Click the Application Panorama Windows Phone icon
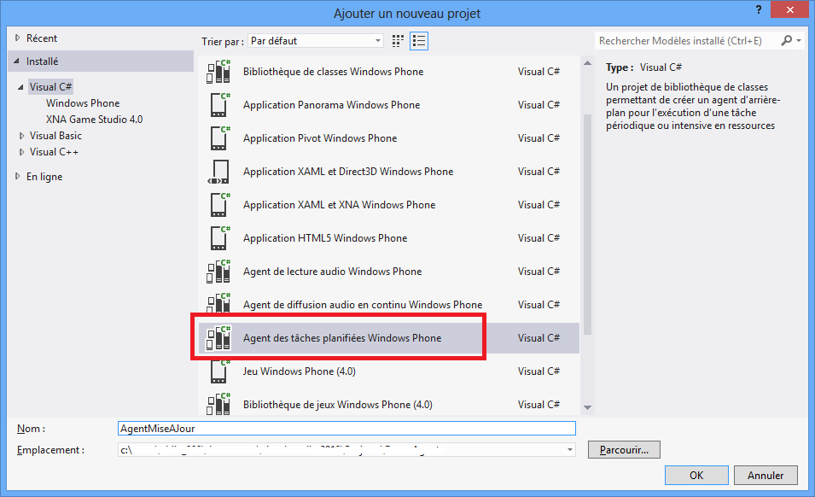The height and width of the screenshot is (497, 815). pos(219,105)
